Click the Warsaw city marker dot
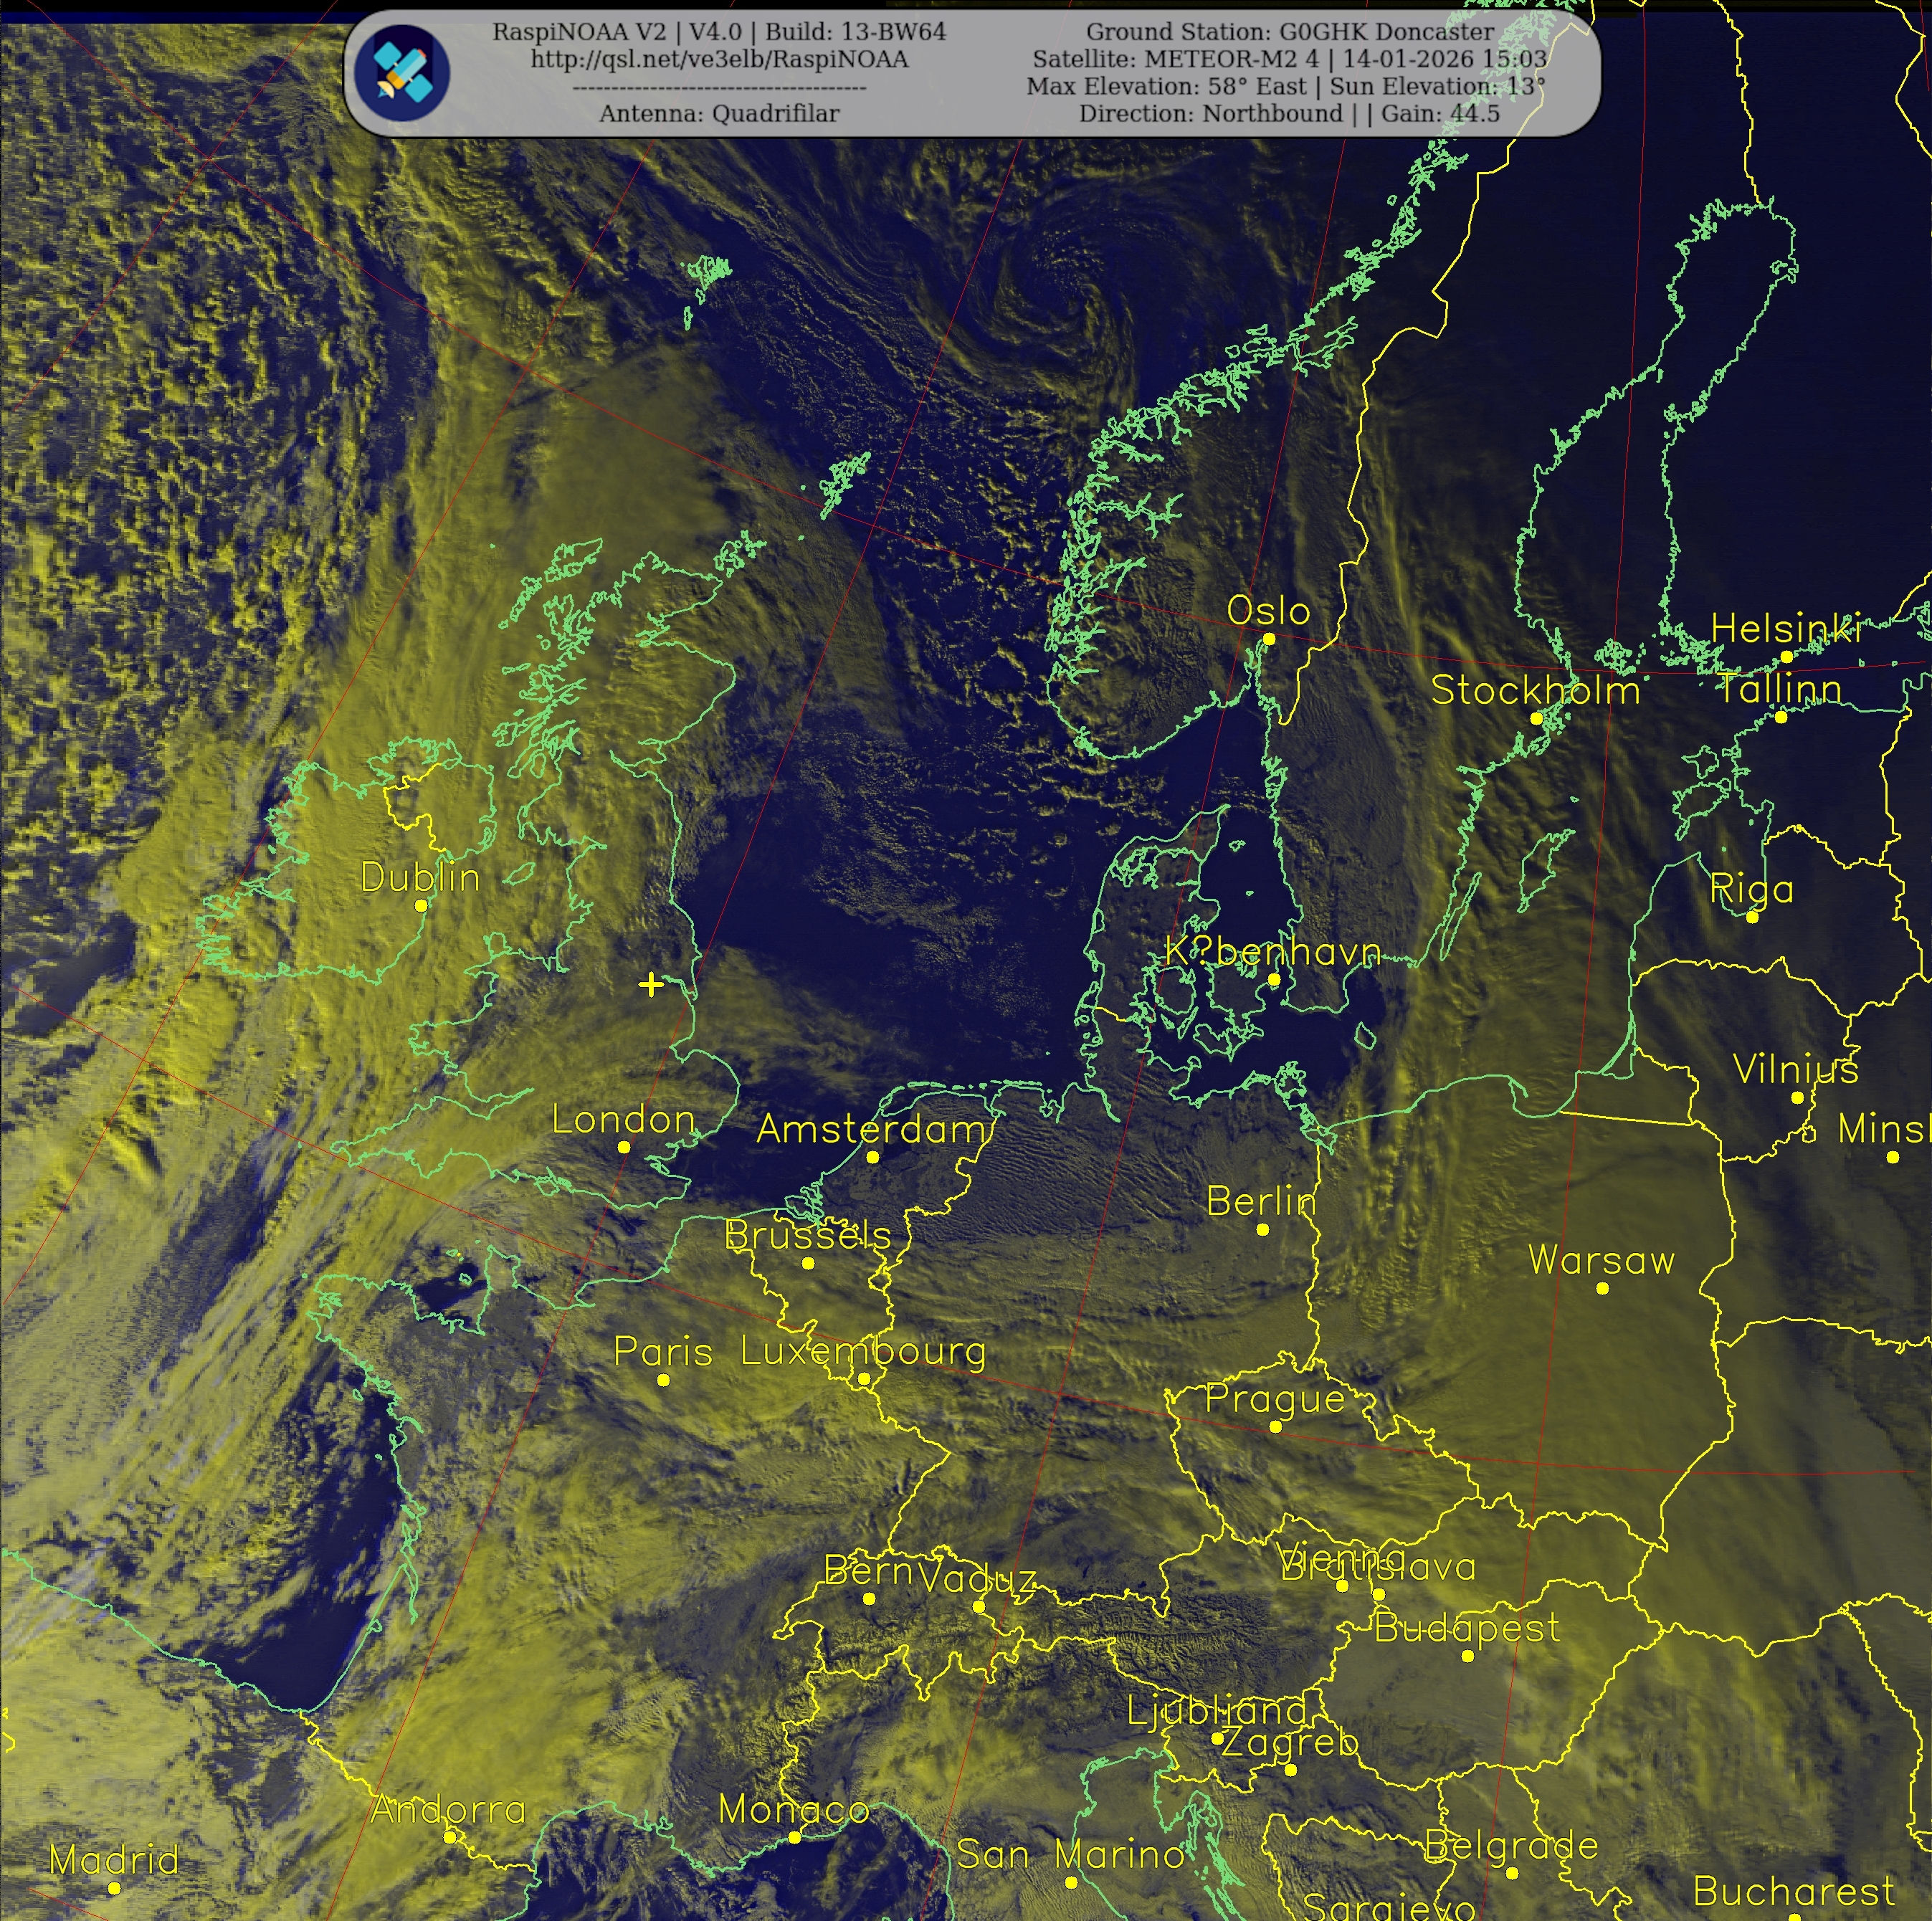This screenshot has width=1932, height=1921. point(1602,1288)
